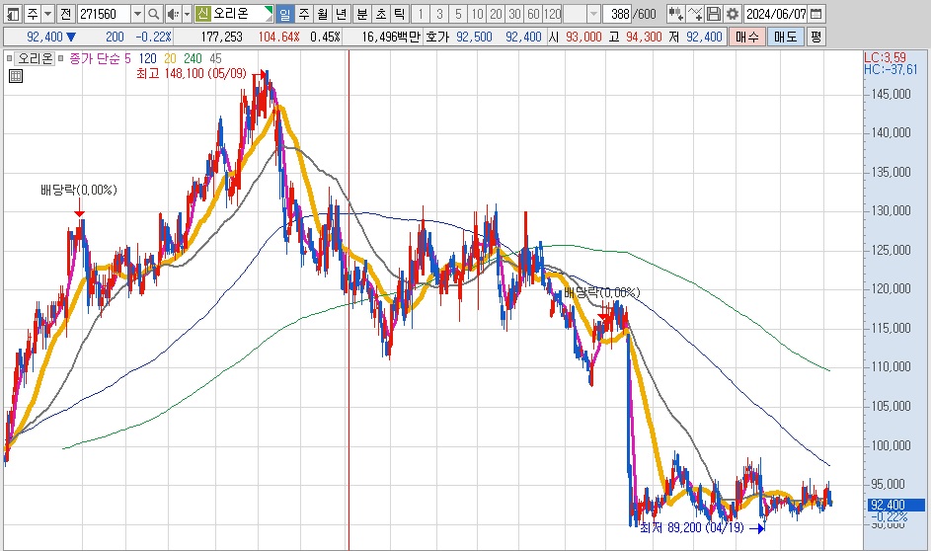
Task: Click the 호가 quote label
Action: [x=437, y=37]
